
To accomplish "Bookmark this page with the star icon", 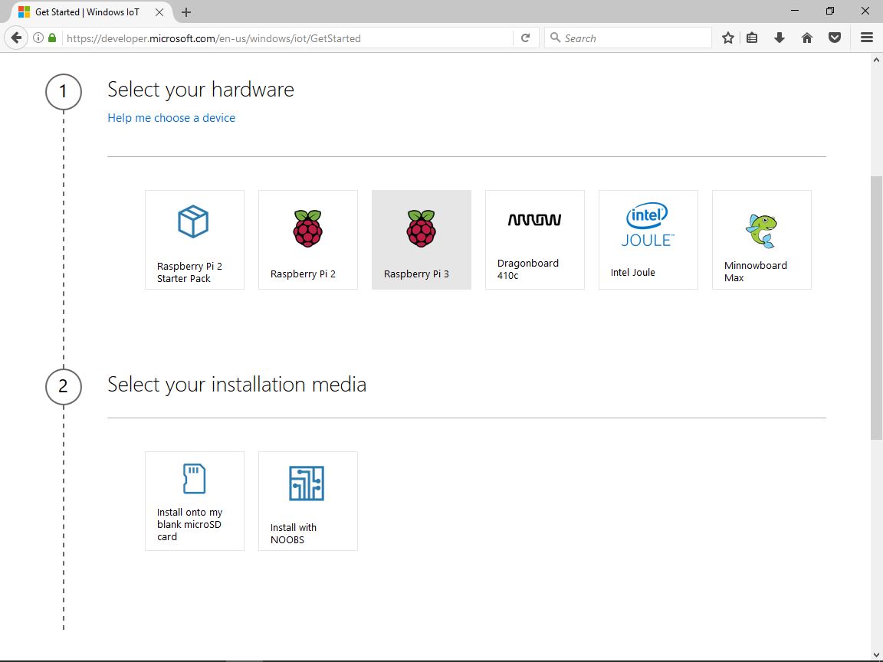I will tap(728, 38).
